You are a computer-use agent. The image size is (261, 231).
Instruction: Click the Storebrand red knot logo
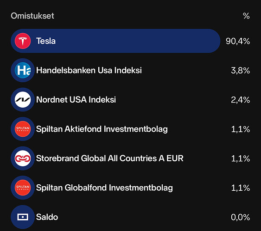click(23, 158)
